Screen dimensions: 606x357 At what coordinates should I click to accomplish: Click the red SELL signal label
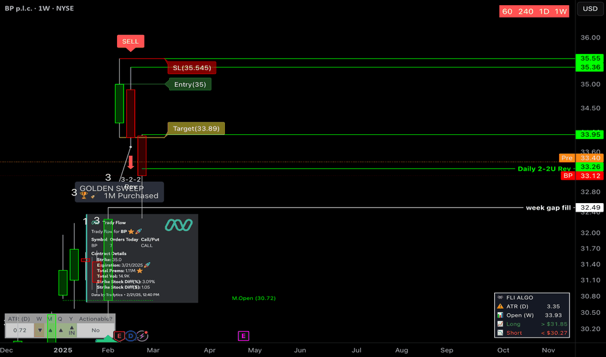[x=131, y=42]
